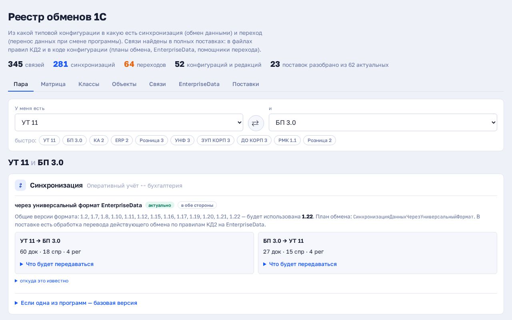Go to the Объекты tab
Screen dimensions: 512x320
coord(124,84)
